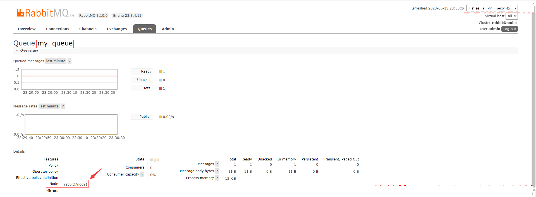Screen dimensions: 536x197
Task: Click the Ready yellow color swatch
Action: (x=160, y=72)
